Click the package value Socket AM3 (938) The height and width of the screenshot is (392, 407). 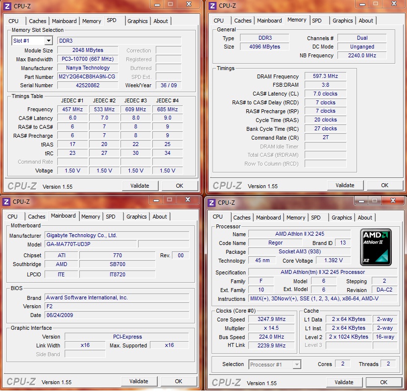click(300, 251)
